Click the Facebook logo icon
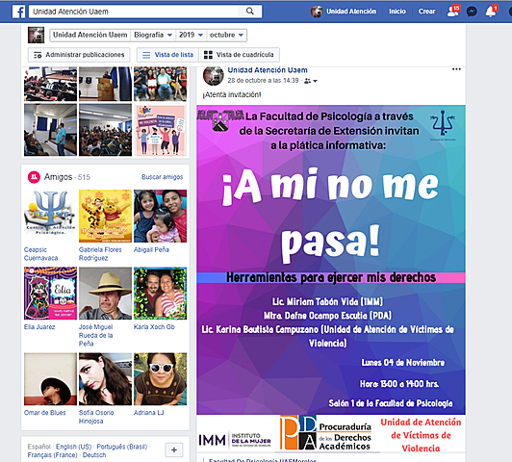This screenshot has width=512, height=462. click(x=18, y=12)
